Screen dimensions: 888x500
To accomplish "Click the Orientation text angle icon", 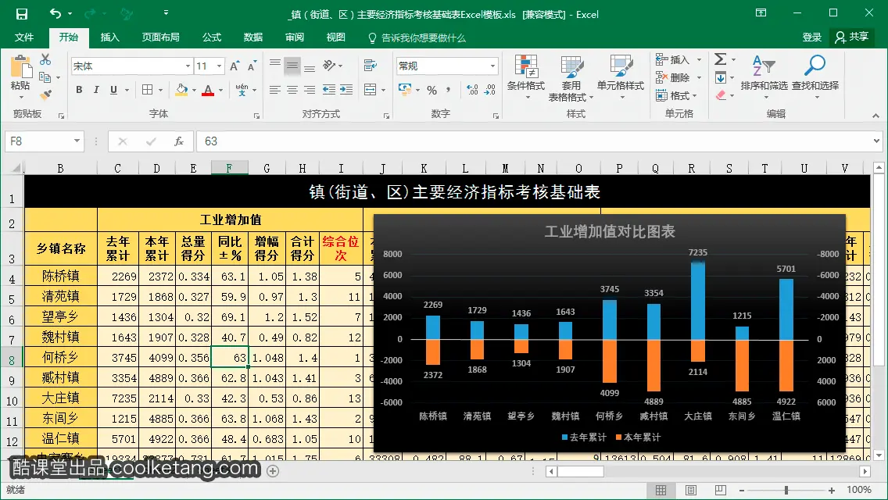I will pyautogui.click(x=329, y=66).
